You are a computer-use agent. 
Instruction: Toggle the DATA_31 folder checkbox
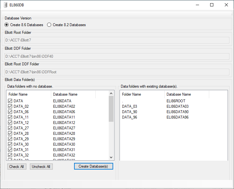[10, 150]
